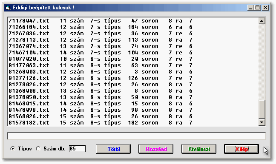Select row 81568026.txt
This screenshot has height=164, width=276.
[x=133, y=116]
